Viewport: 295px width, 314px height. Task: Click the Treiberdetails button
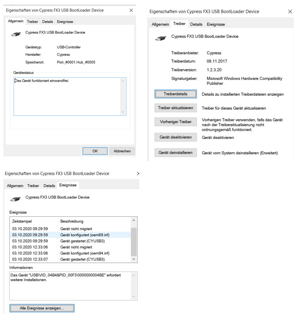click(x=175, y=94)
